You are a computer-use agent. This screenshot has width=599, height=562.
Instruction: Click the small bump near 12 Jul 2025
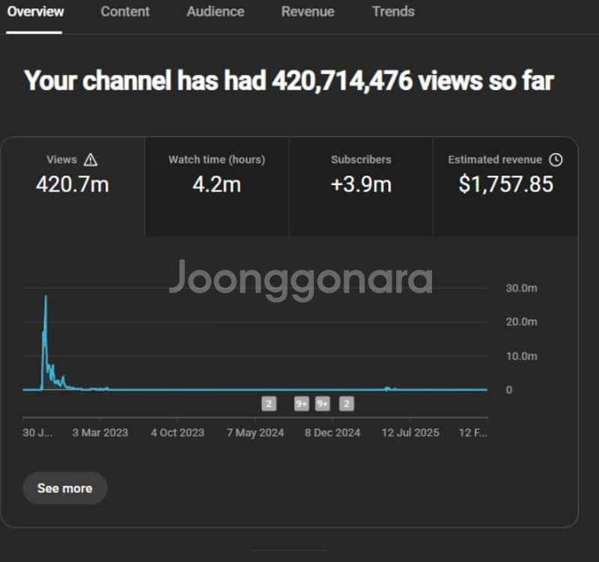[387, 387]
